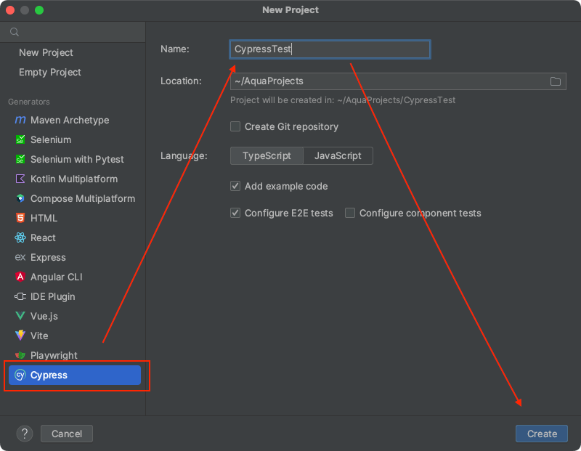Click the Selenium with Pytest icon
The width and height of the screenshot is (581, 451).
pyautogui.click(x=20, y=159)
